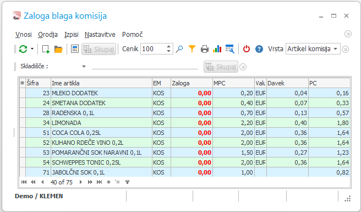Open the refresh dropdown arrow

[32, 49]
